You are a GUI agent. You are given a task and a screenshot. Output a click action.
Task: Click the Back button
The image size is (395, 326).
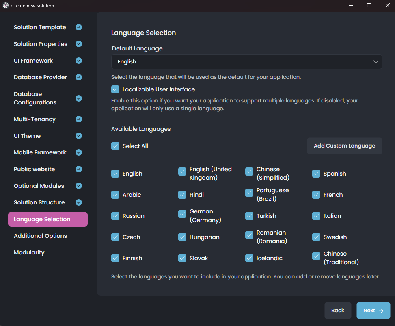coord(338,310)
